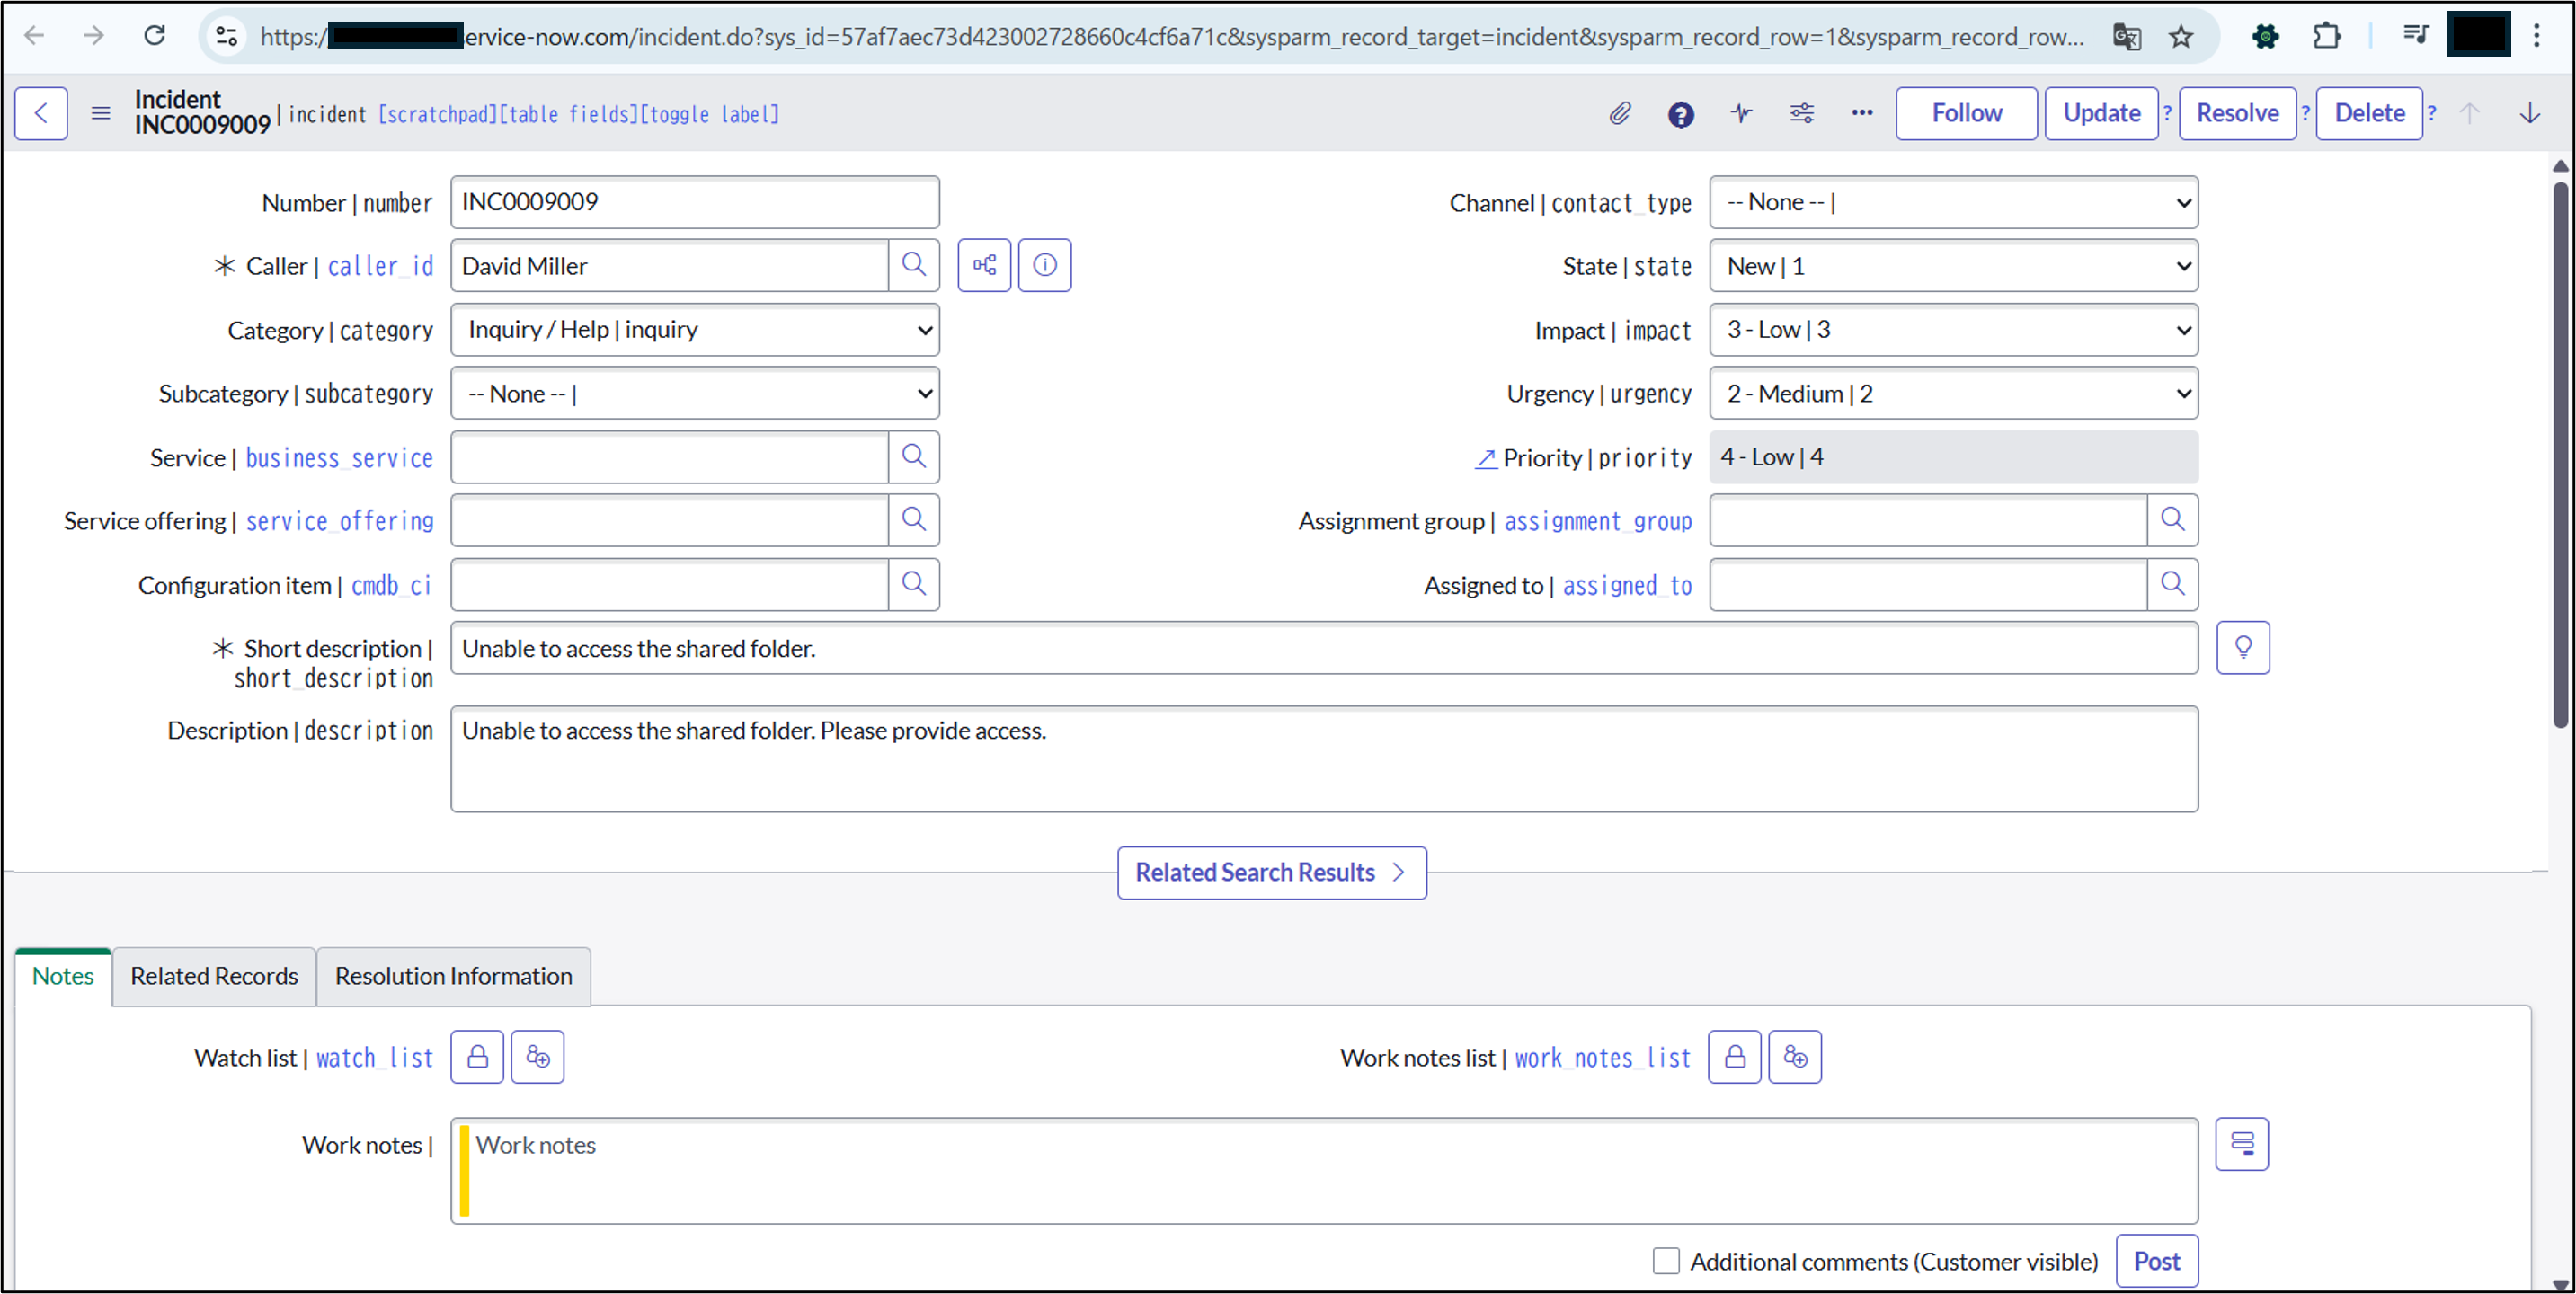Image resolution: width=2576 pixels, height=1294 pixels.
Task: Switch to the Notes tab
Action: click(x=63, y=976)
